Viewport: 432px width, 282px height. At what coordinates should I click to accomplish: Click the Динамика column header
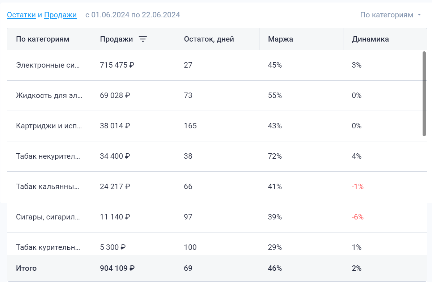pyautogui.click(x=370, y=39)
